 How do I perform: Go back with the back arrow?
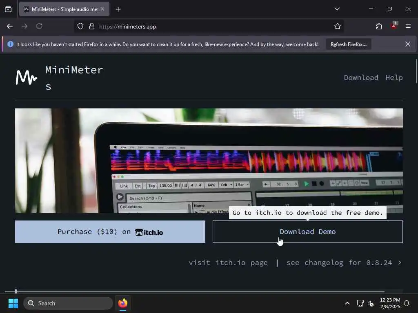click(x=10, y=26)
